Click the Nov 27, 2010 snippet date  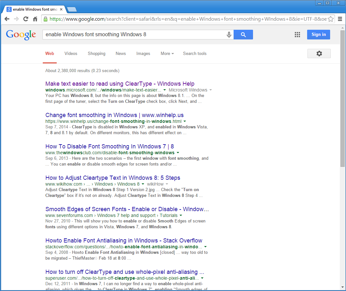58,221
